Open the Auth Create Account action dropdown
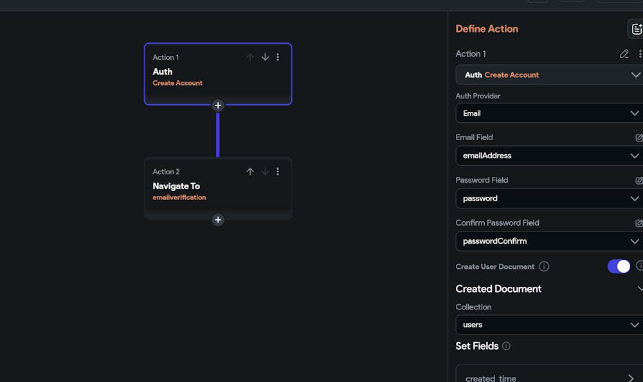643x382 pixels. 549,75
